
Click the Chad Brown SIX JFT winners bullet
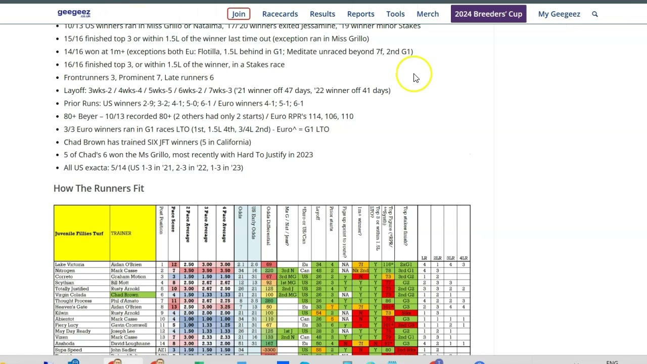pyautogui.click(x=157, y=142)
